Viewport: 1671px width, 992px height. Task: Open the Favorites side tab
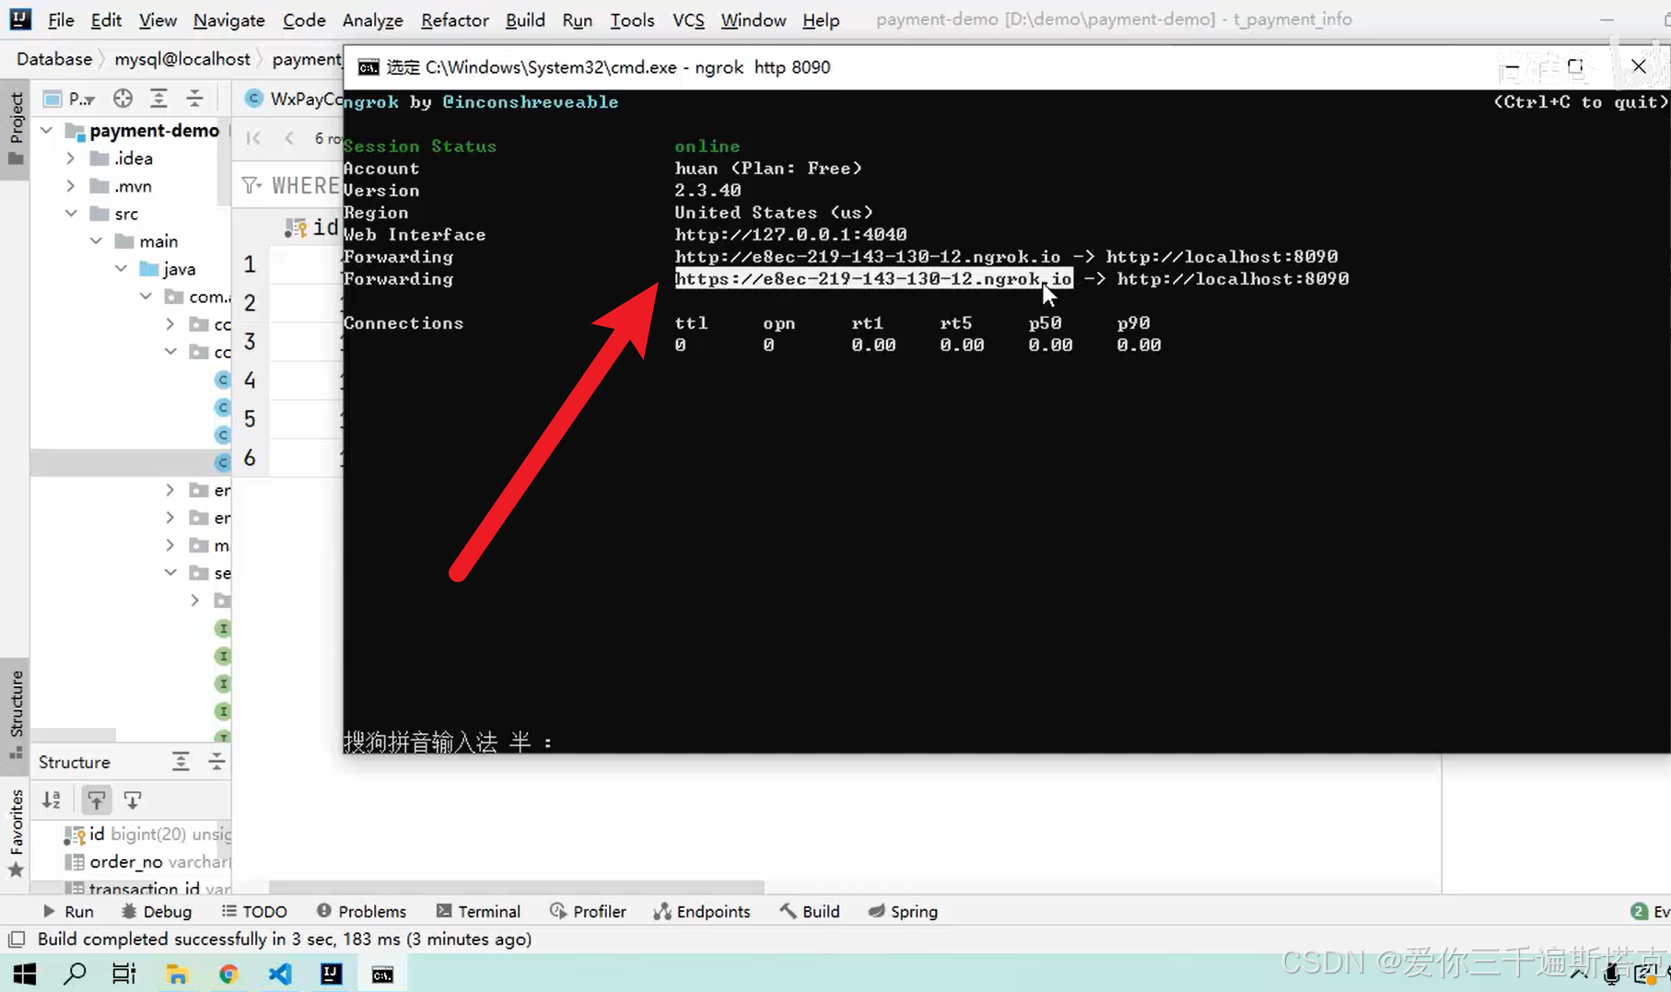16,833
